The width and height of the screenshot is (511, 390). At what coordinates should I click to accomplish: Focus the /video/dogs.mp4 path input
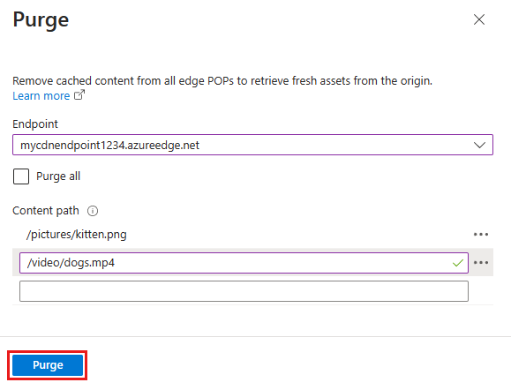coord(244,263)
